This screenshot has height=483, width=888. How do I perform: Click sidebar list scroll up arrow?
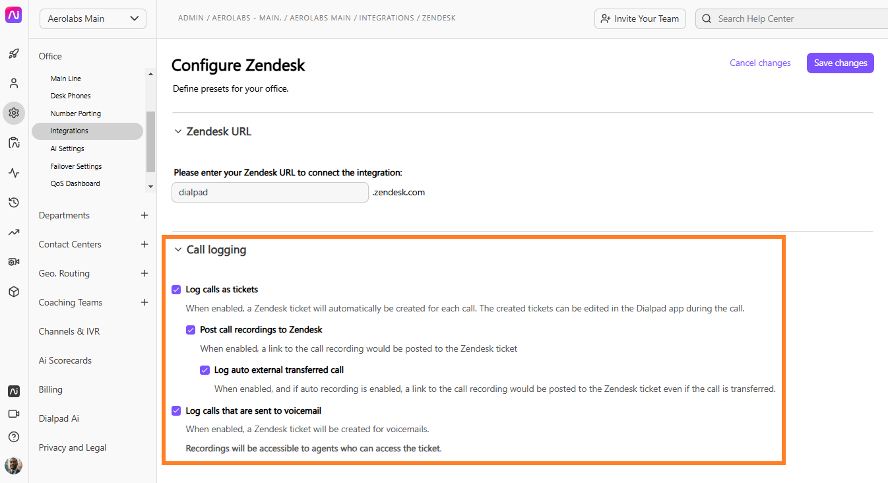[x=150, y=74]
